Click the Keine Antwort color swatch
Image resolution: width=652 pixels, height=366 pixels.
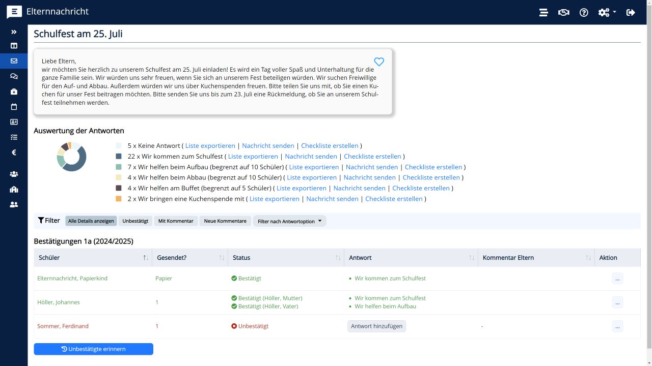(x=119, y=146)
